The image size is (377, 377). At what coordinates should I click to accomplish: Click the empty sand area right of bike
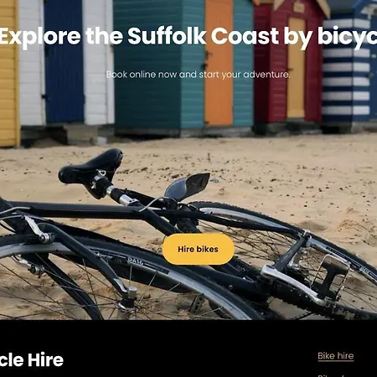(321, 178)
